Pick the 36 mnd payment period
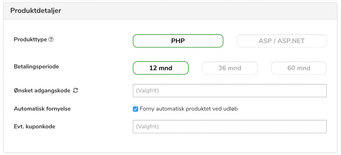The height and width of the screenshot is (155, 341). 230,68
